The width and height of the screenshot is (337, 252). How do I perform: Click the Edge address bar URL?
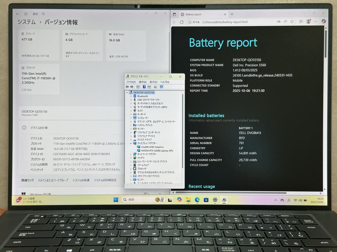pos(225,22)
